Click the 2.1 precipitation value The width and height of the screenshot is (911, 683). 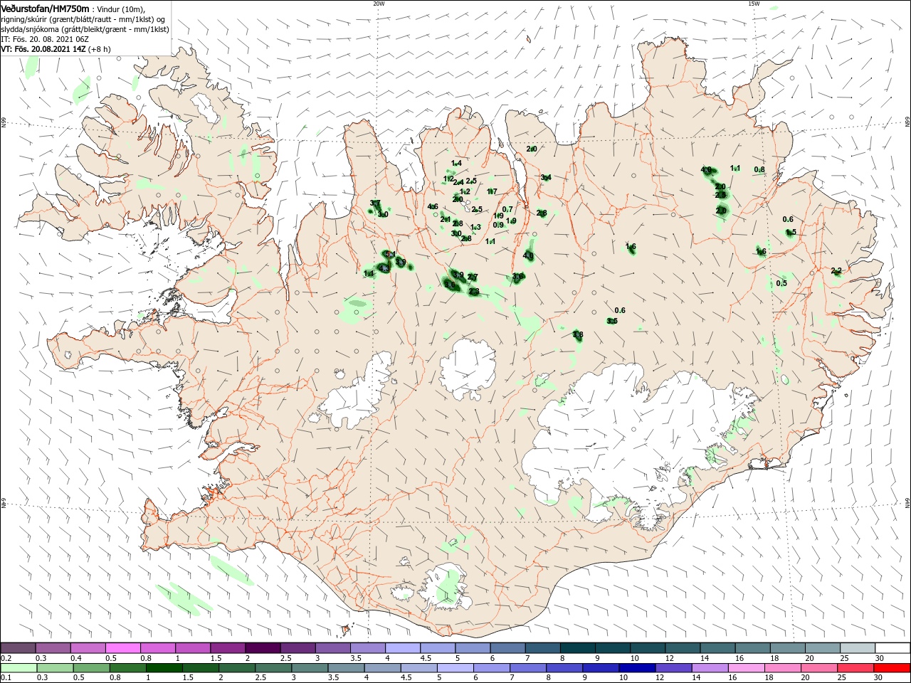click(446, 220)
